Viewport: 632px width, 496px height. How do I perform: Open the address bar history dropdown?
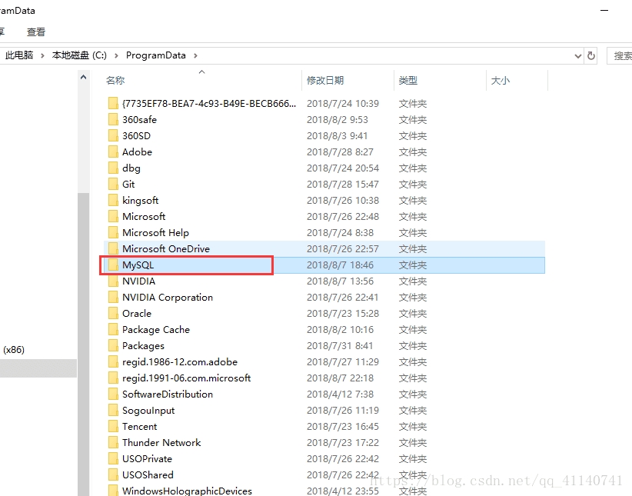click(578, 55)
